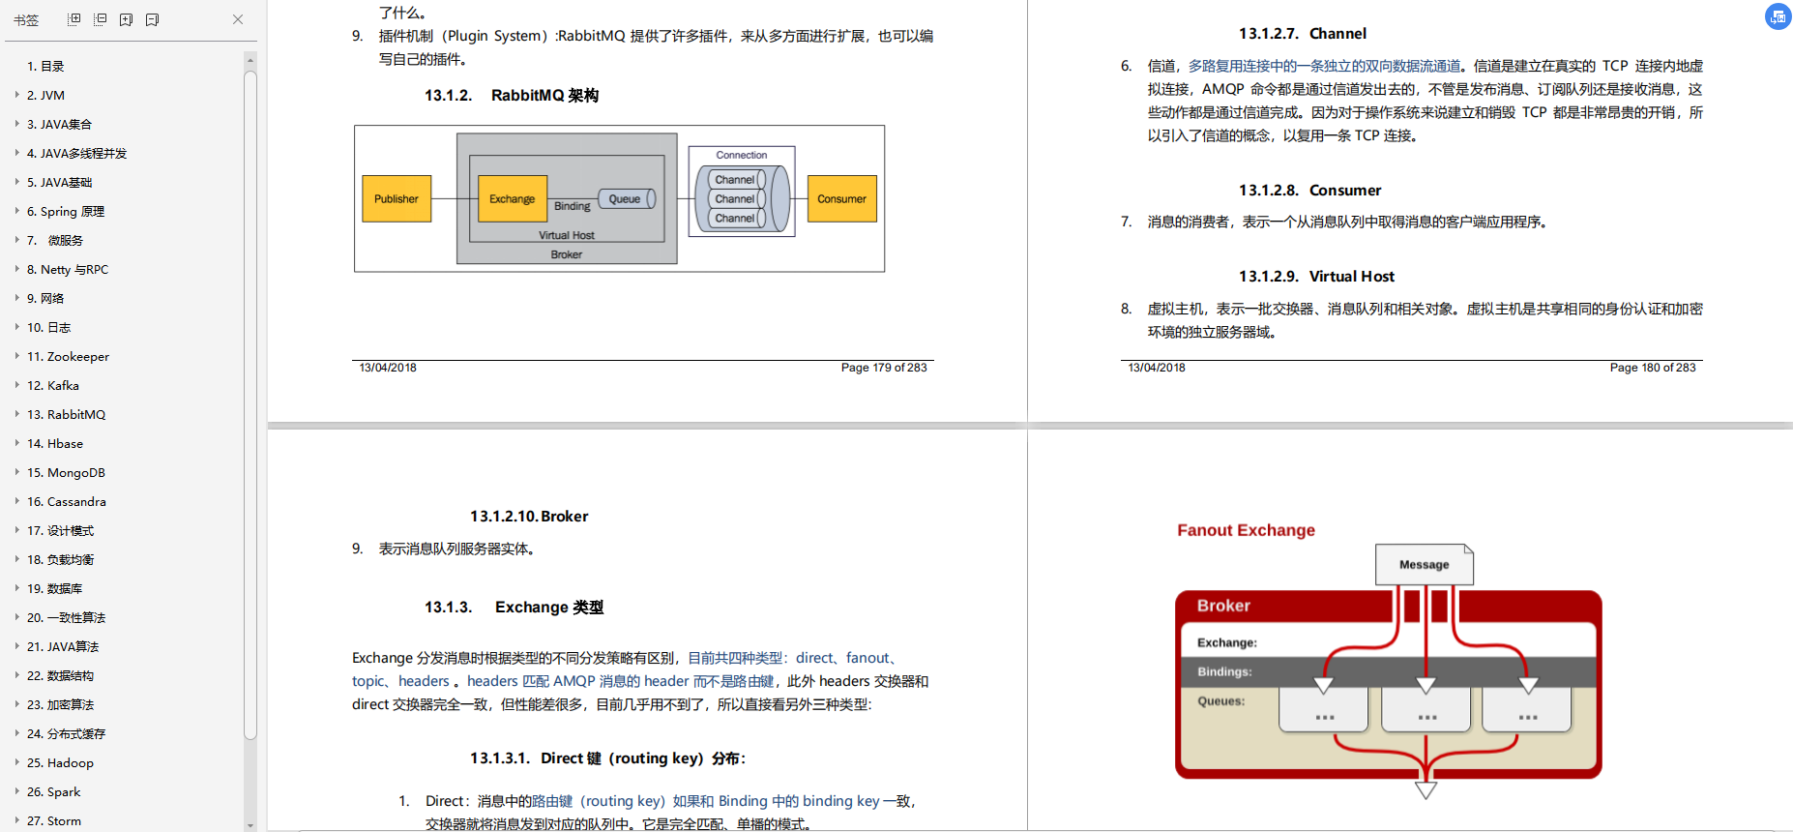Click the '13.1.2.10. Broker' heading
This screenshot has height=832, width=1793.
pyautogui.click(x=529, y=516)
